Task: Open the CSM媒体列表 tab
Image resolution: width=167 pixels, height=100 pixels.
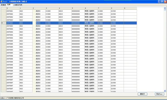Action: coord(18,5)
